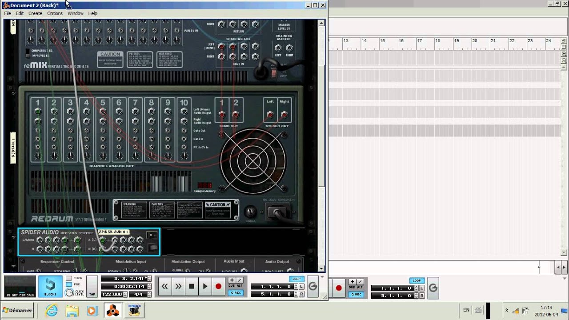Toggle the Blocks button in transport
Image resolution: width=569 pixels, height=320 pixels.
pos(50,287)
